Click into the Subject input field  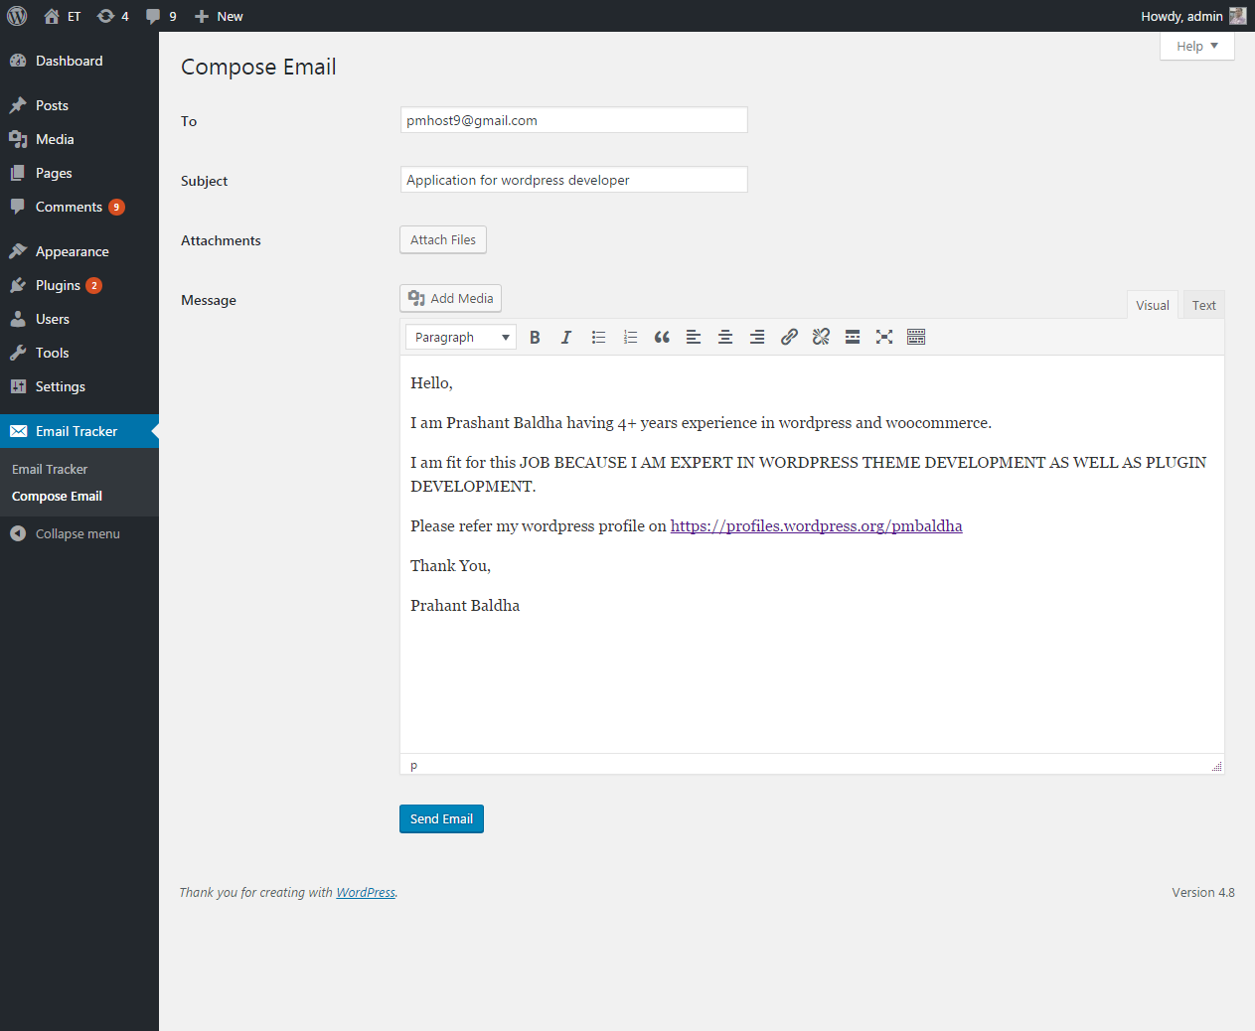(x=573, y=180)
